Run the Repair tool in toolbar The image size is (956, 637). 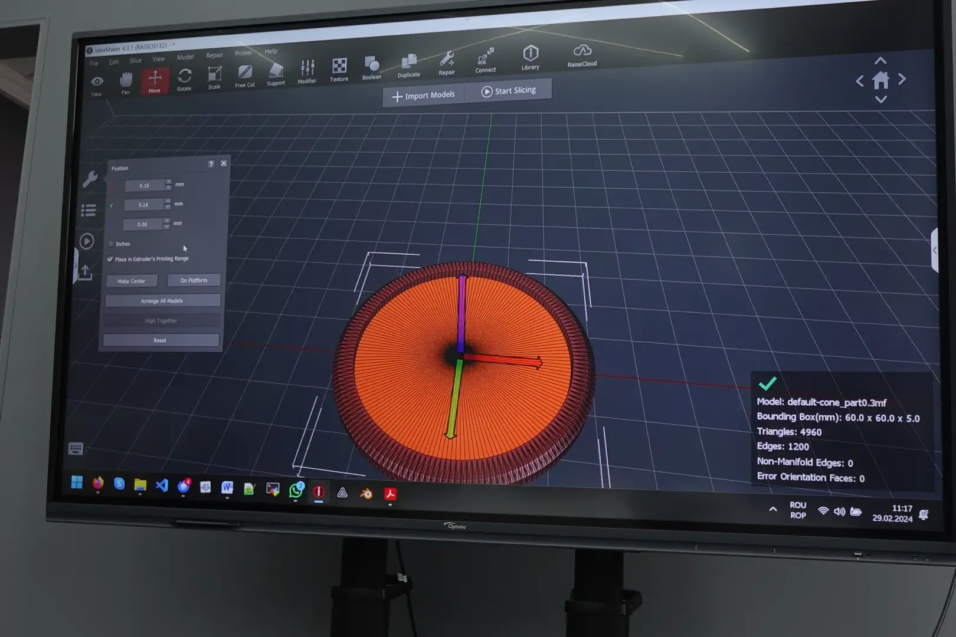tap(447, 63)
